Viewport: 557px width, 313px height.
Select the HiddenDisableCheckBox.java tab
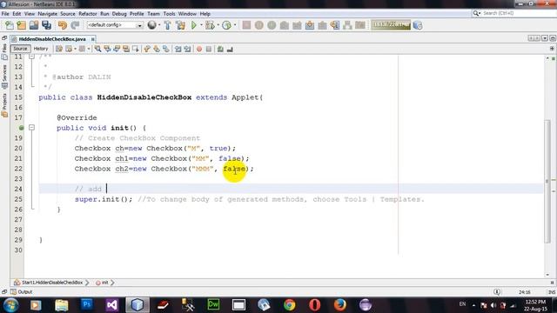pos(52,39)
